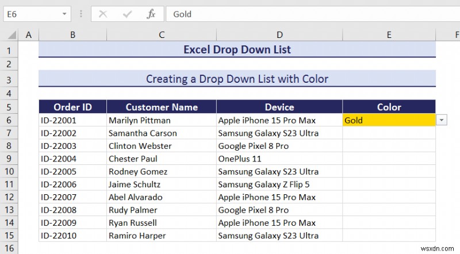The height and width of the screenshot is (254, 460).
Task: Select row 4 header
Action: 9,94
